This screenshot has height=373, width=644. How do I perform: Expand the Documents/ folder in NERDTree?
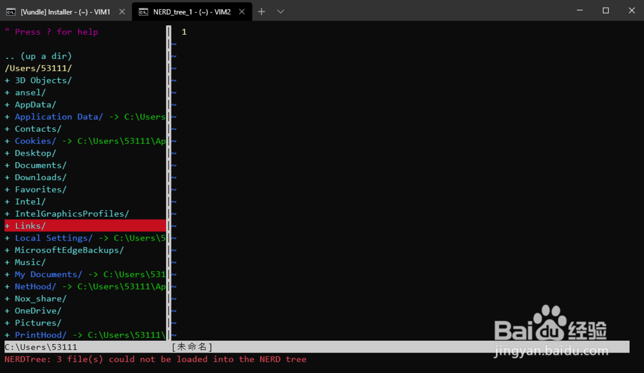[39, 165]
